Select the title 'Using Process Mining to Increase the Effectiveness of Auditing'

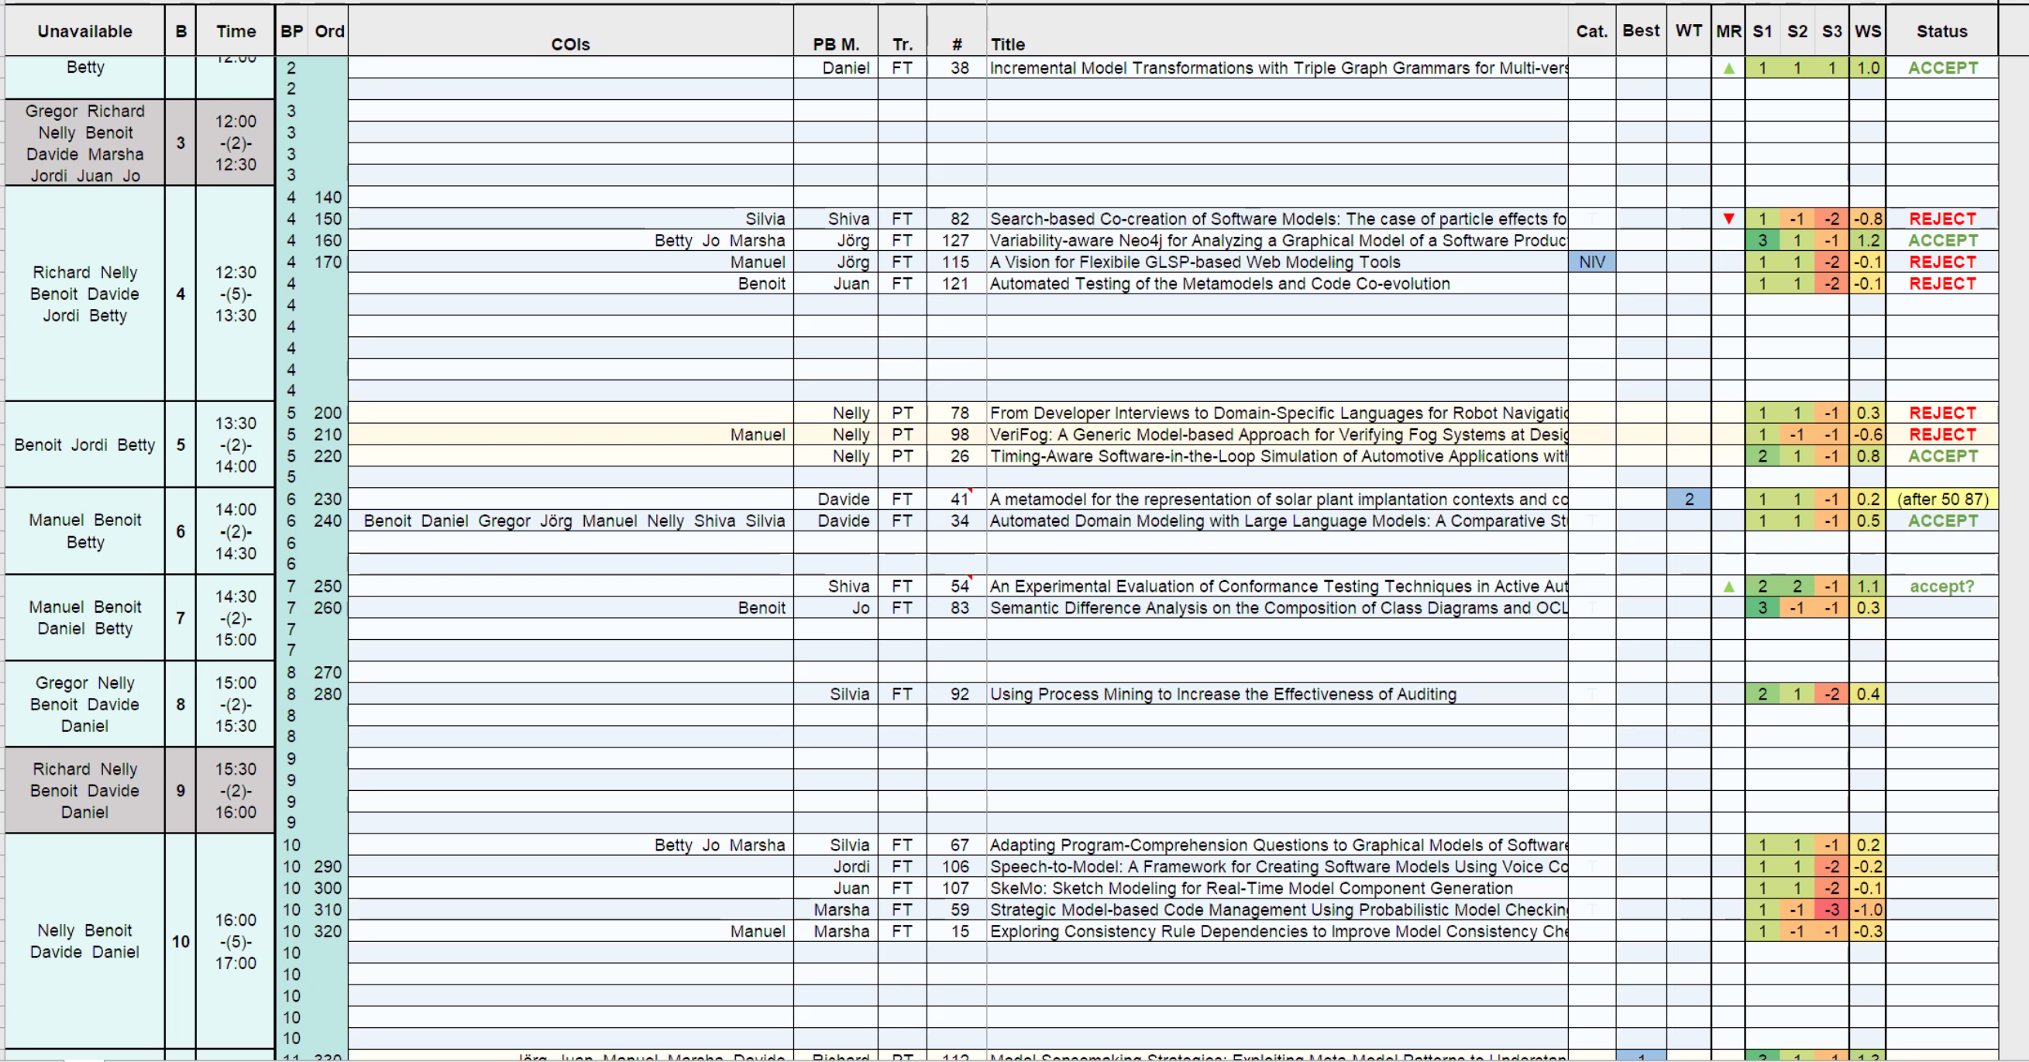coord(1223,694)
